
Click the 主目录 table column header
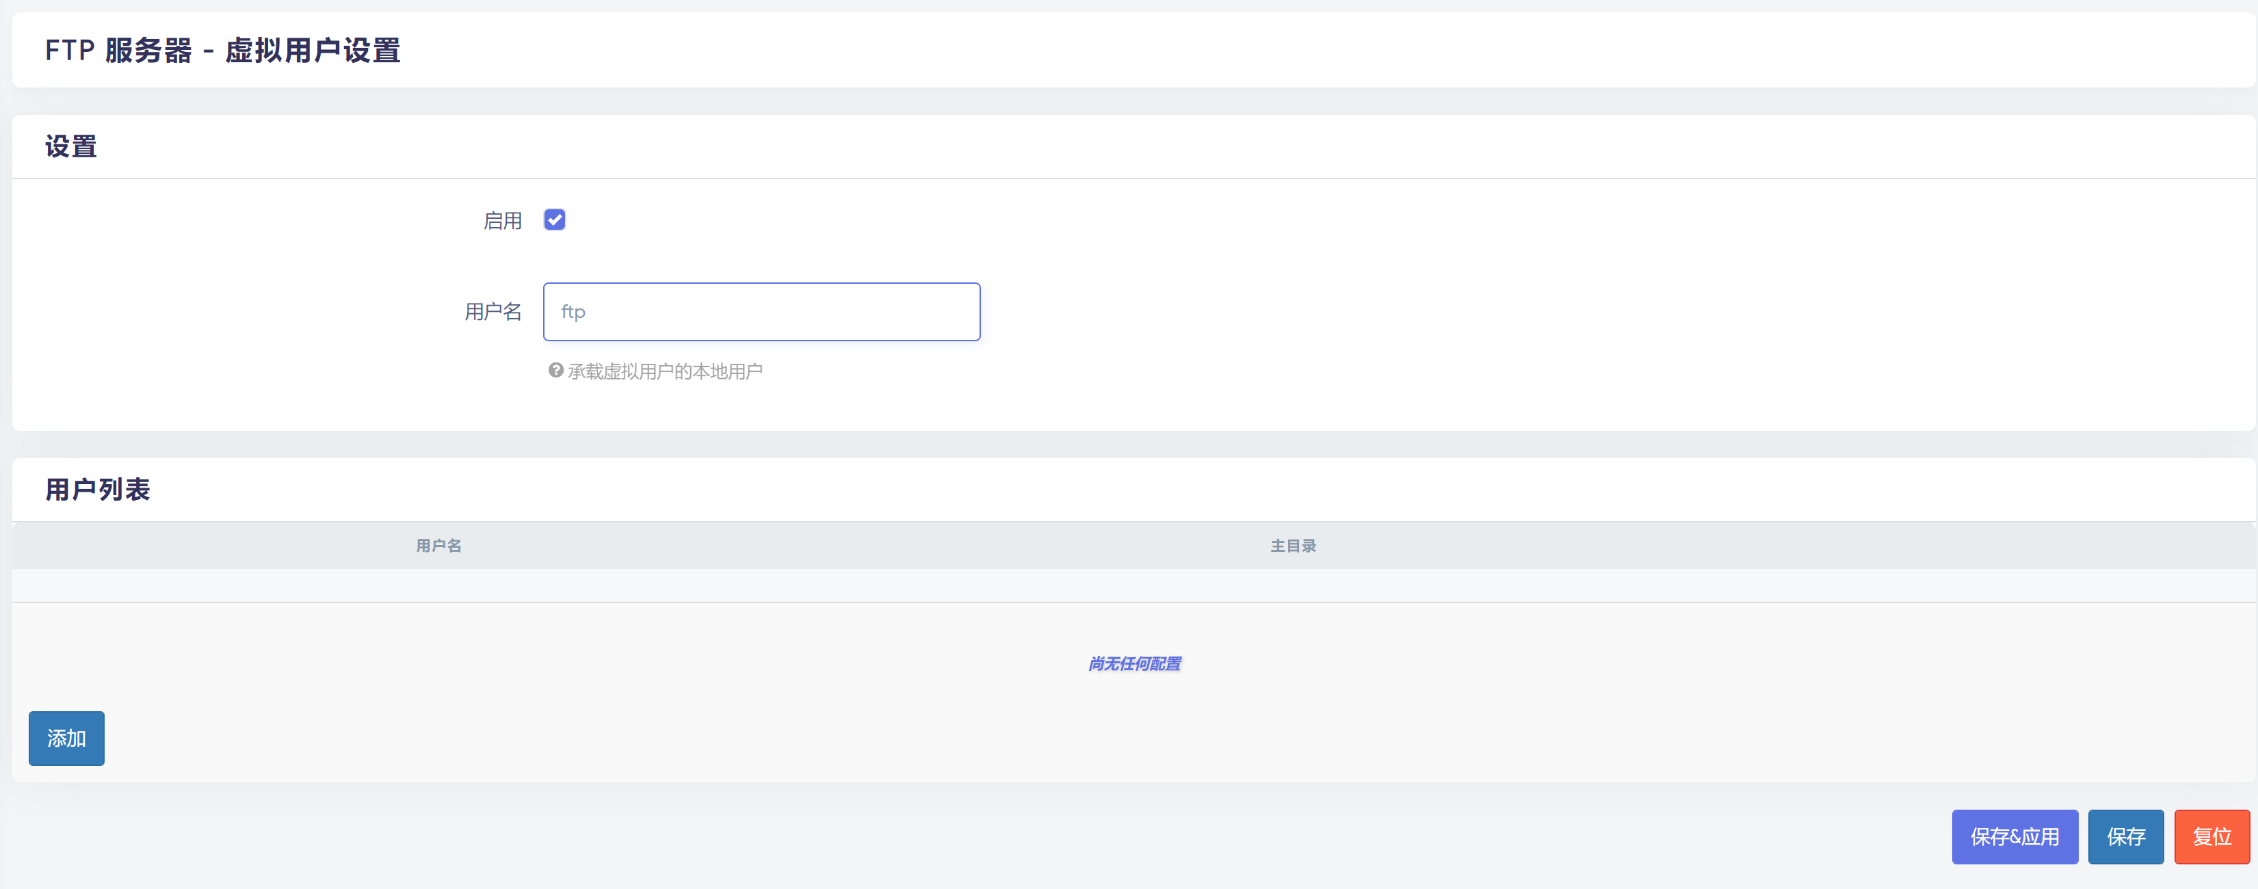1293,546
